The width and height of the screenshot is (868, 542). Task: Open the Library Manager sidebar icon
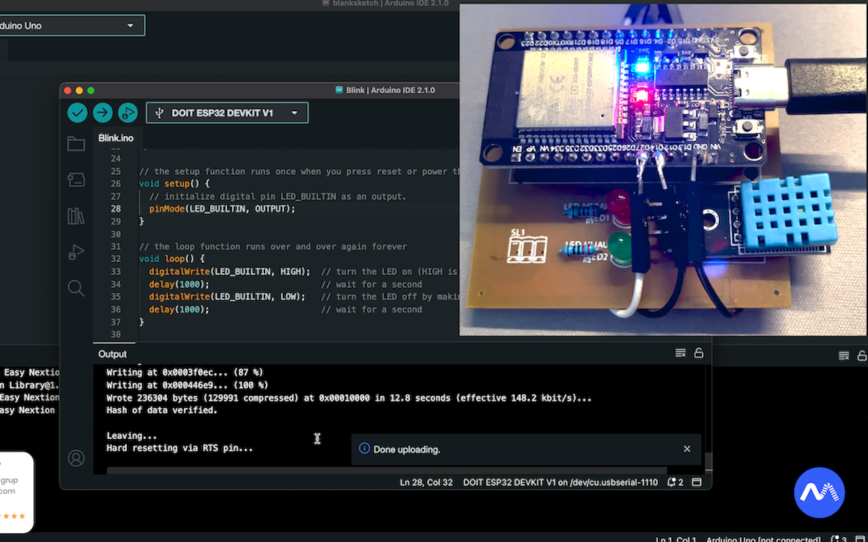pos(76,216)
